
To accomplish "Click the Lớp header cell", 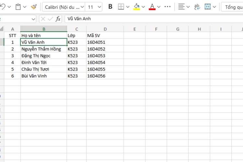I will (x=77, y=36).
